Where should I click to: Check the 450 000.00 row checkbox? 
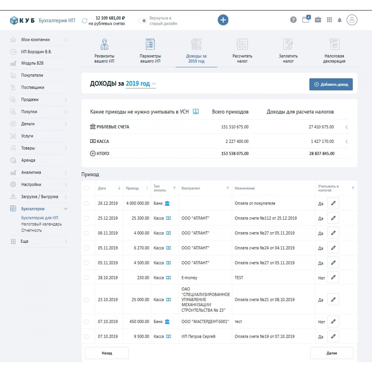[86, 322]
